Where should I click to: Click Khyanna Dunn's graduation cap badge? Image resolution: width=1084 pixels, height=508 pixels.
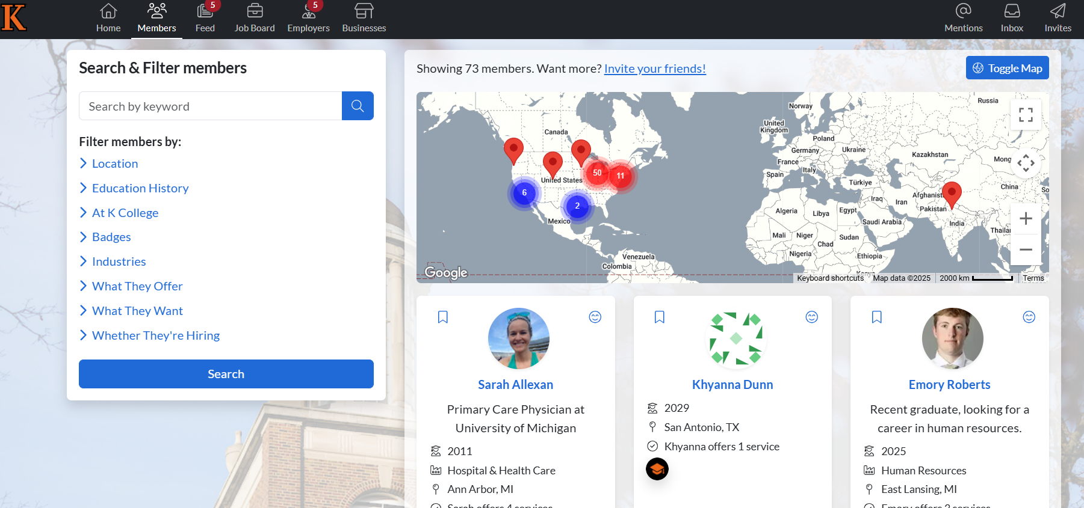[657, 469]
